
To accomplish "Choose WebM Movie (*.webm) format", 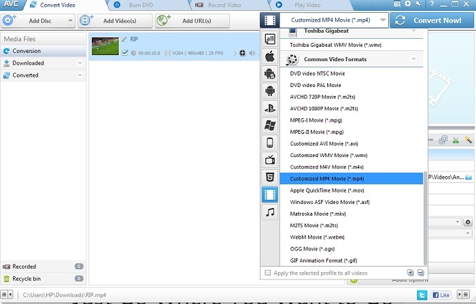I will [352, 237].
